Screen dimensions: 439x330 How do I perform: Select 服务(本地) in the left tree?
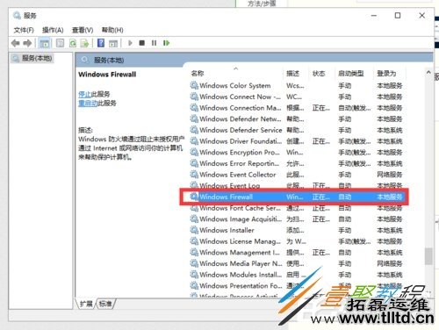32,58
